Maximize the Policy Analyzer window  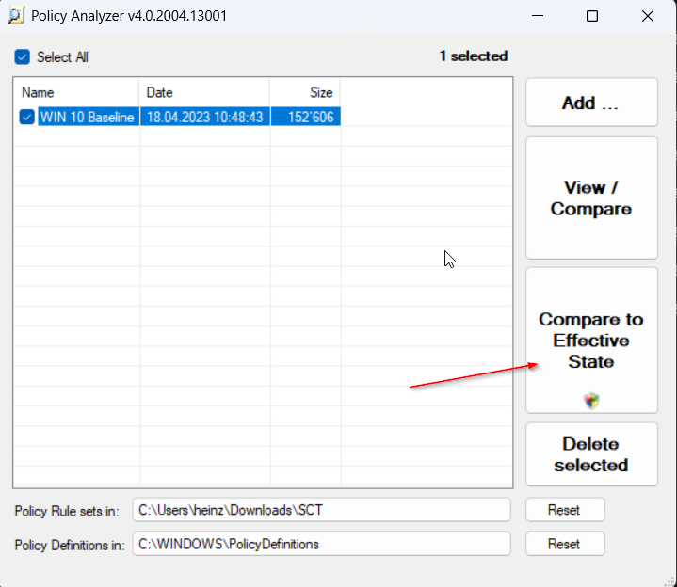(592, 16)
